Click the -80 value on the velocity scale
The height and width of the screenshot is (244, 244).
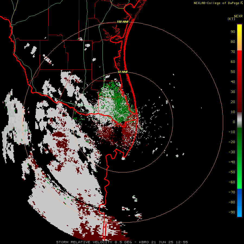(x=232, y=202)
